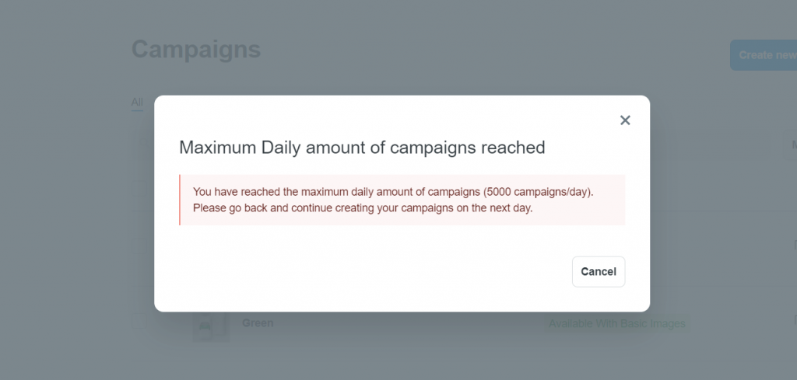
Task: Click the 'Please go back' message line
Action: click(x=363, y=208)
